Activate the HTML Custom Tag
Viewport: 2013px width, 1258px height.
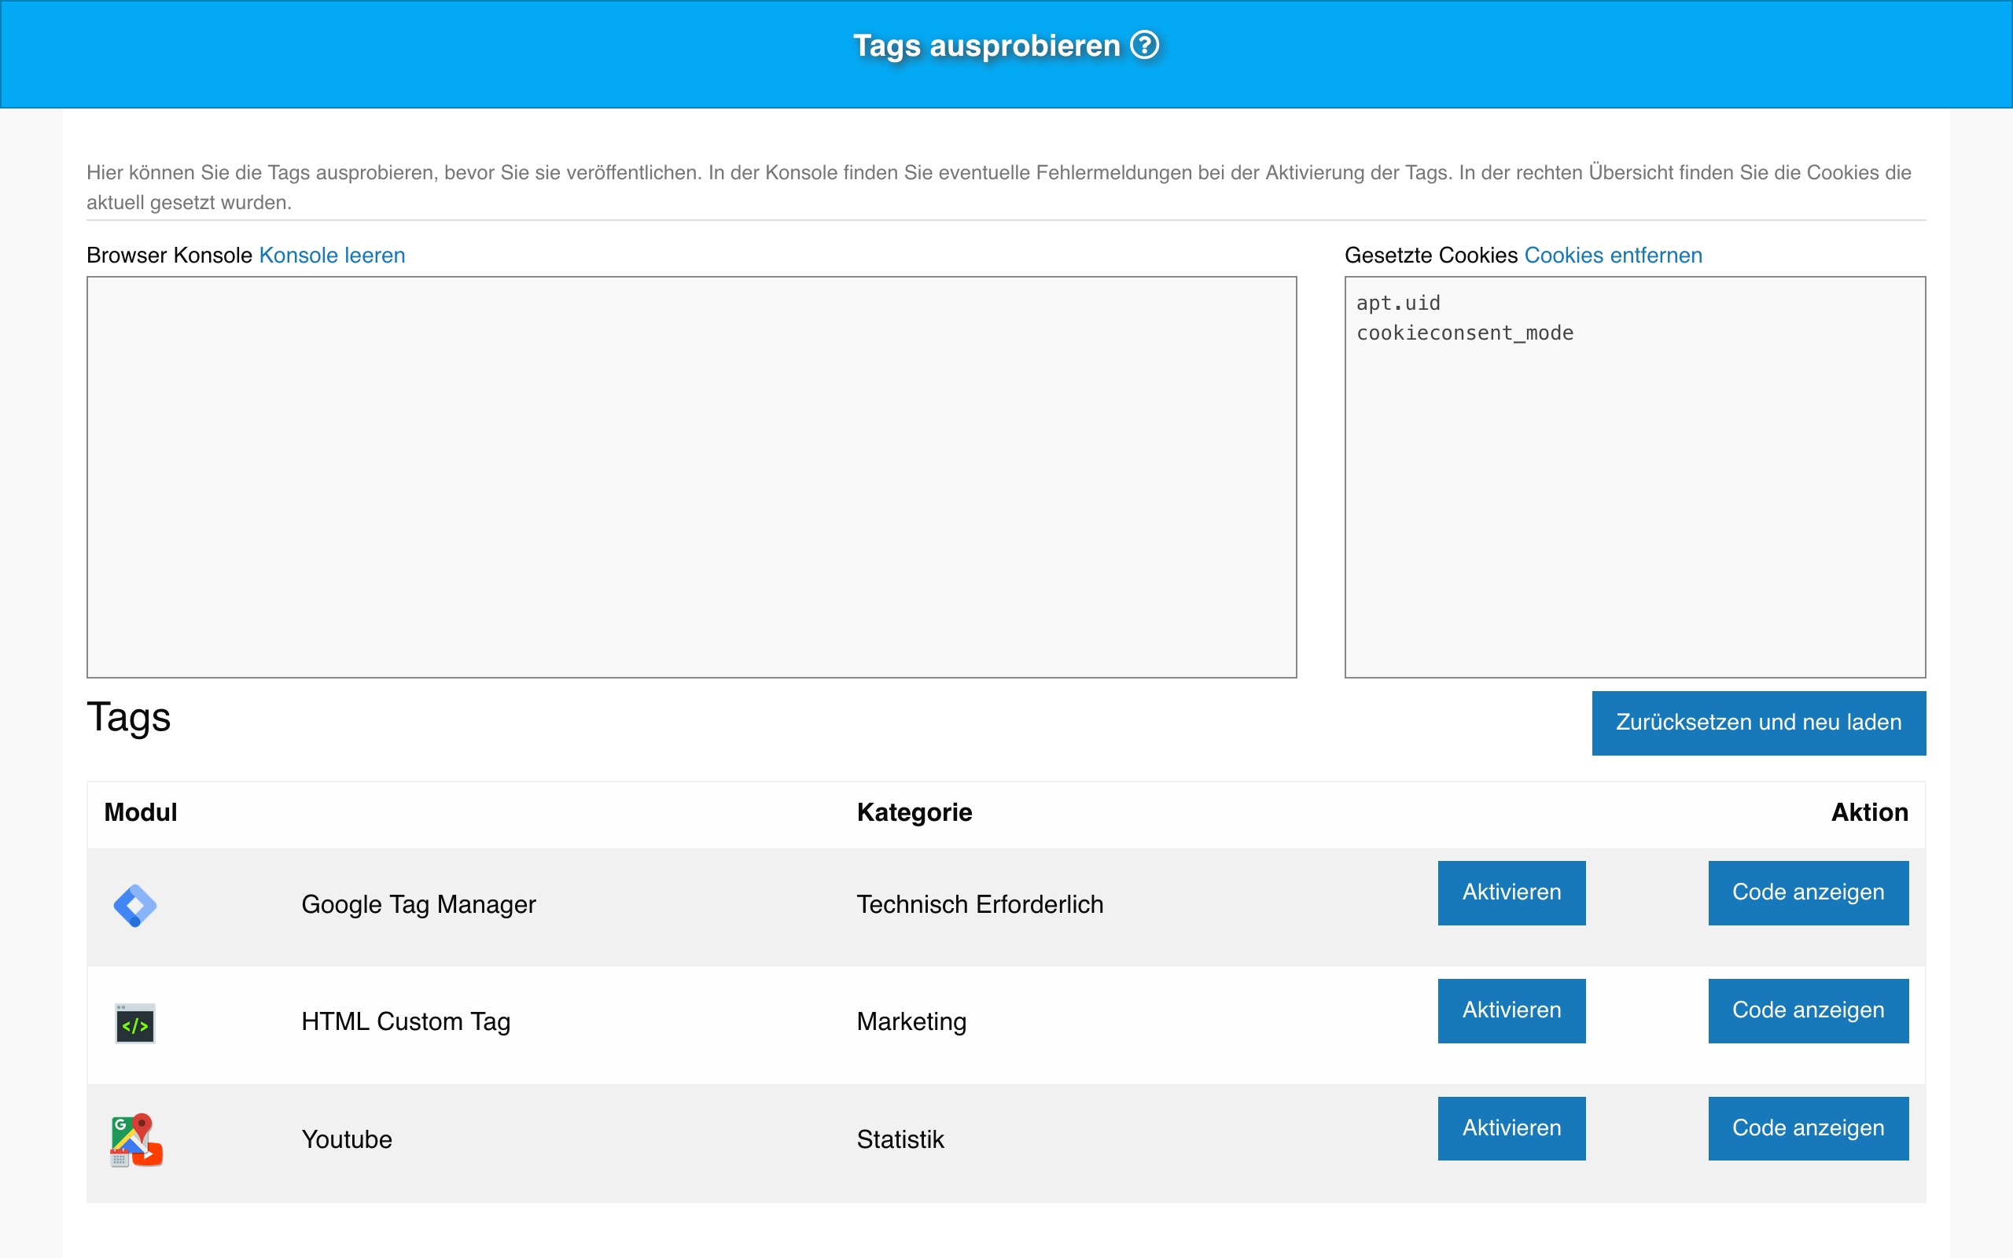(1511, 1010)
